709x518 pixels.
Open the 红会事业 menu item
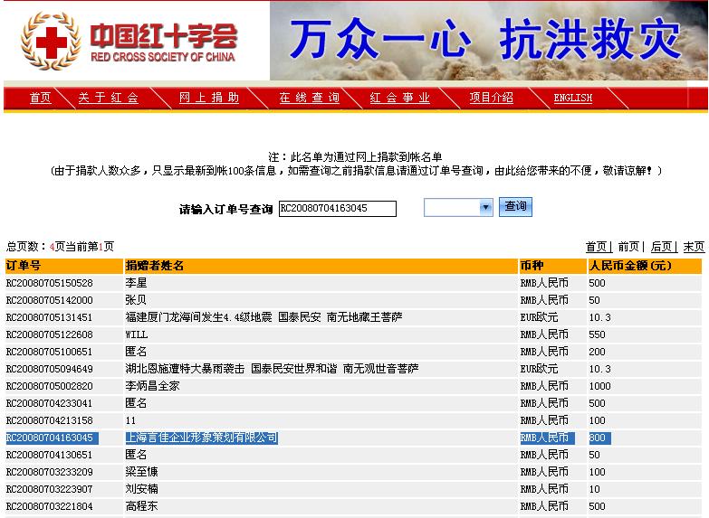tap(399, 98)
